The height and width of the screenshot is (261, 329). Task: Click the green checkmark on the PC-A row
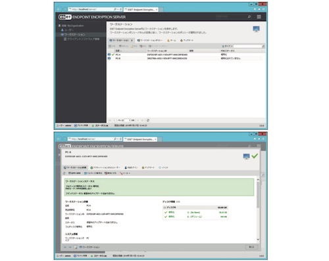113,54
